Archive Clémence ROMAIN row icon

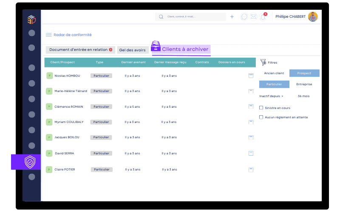click(251, 106)
